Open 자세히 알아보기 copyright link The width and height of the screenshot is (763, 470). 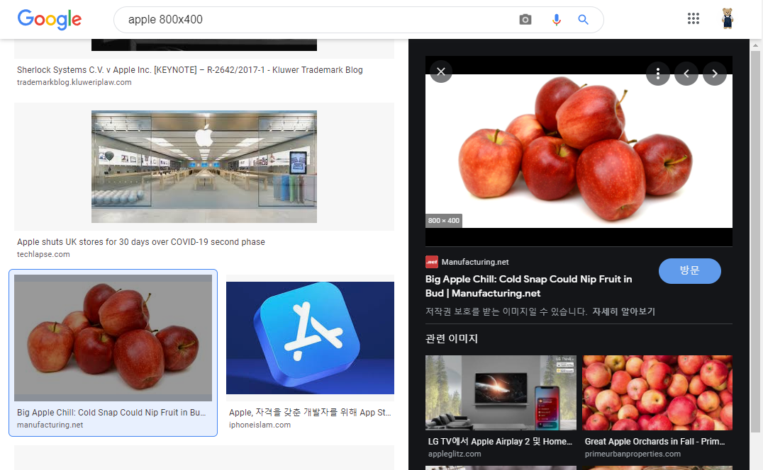point(623,311)
